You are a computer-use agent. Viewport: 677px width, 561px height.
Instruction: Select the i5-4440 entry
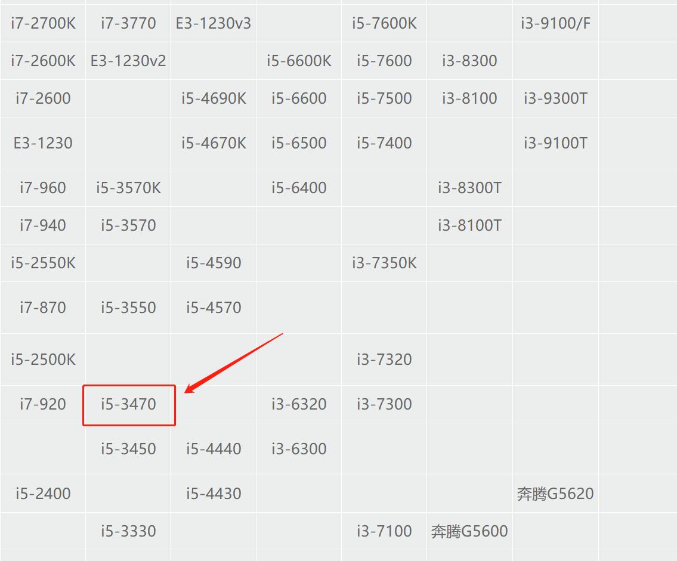pos(214,450)
